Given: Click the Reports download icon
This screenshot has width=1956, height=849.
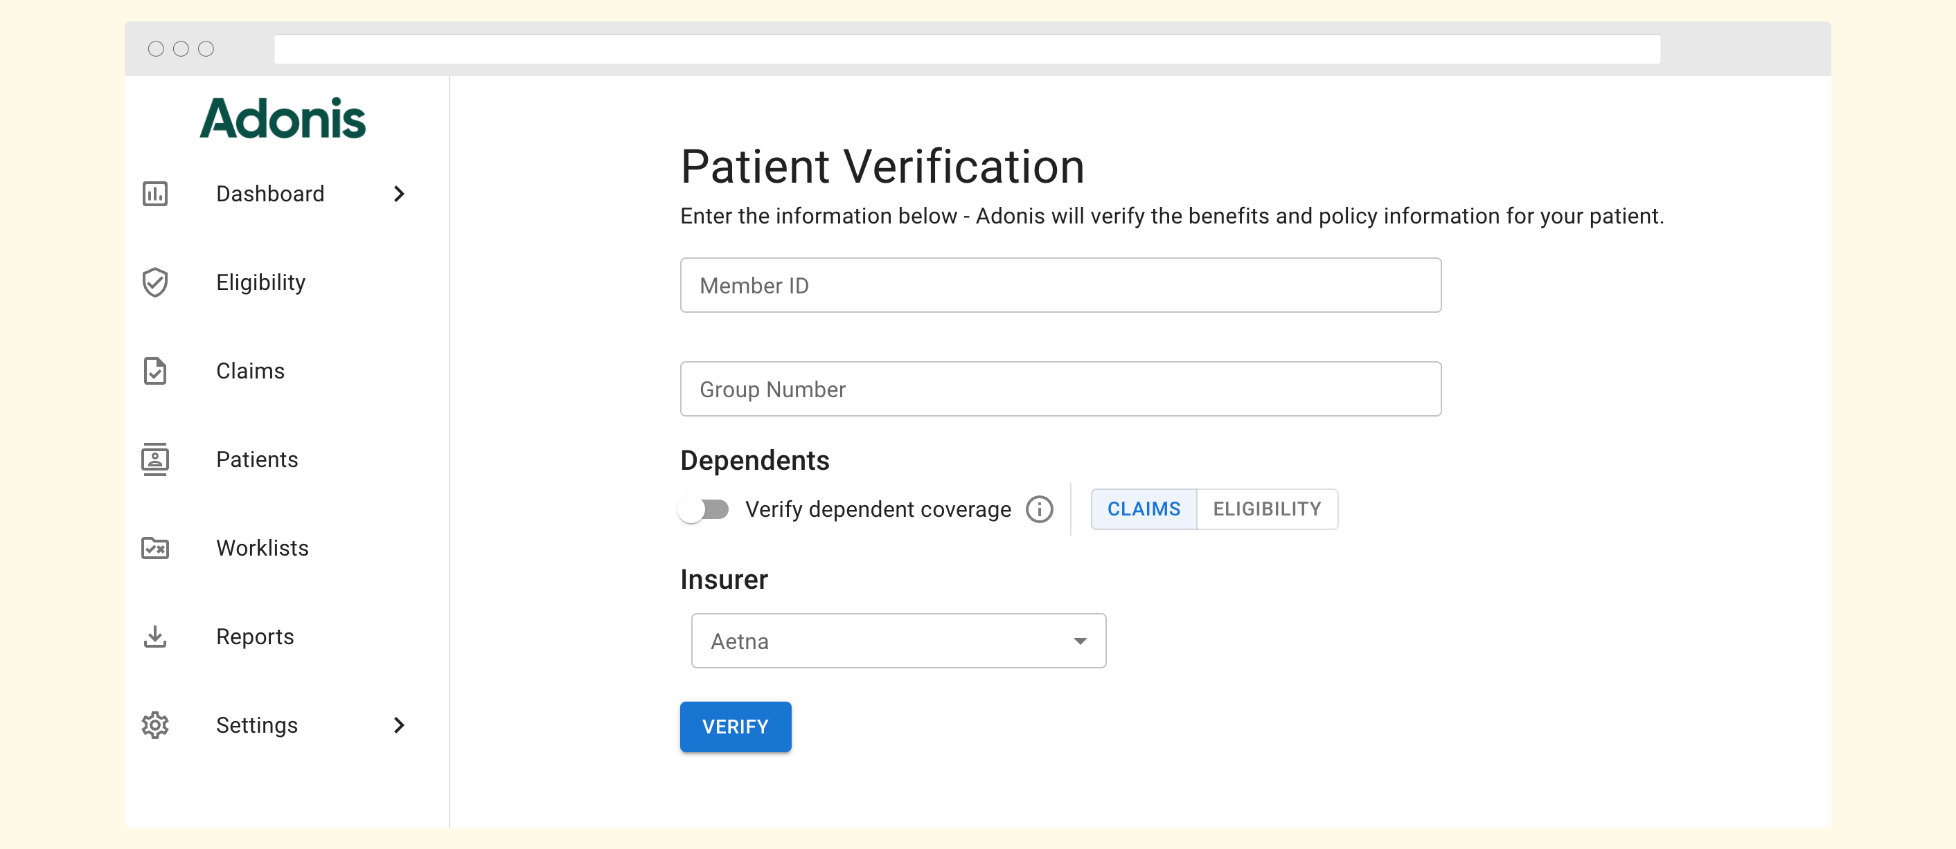Looking at the screenshot, I should click(155, 637).
